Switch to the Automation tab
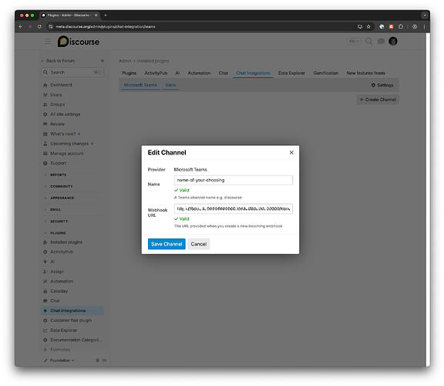The width and height of the screenshot is (444, 386). click(x=199, y=73)
